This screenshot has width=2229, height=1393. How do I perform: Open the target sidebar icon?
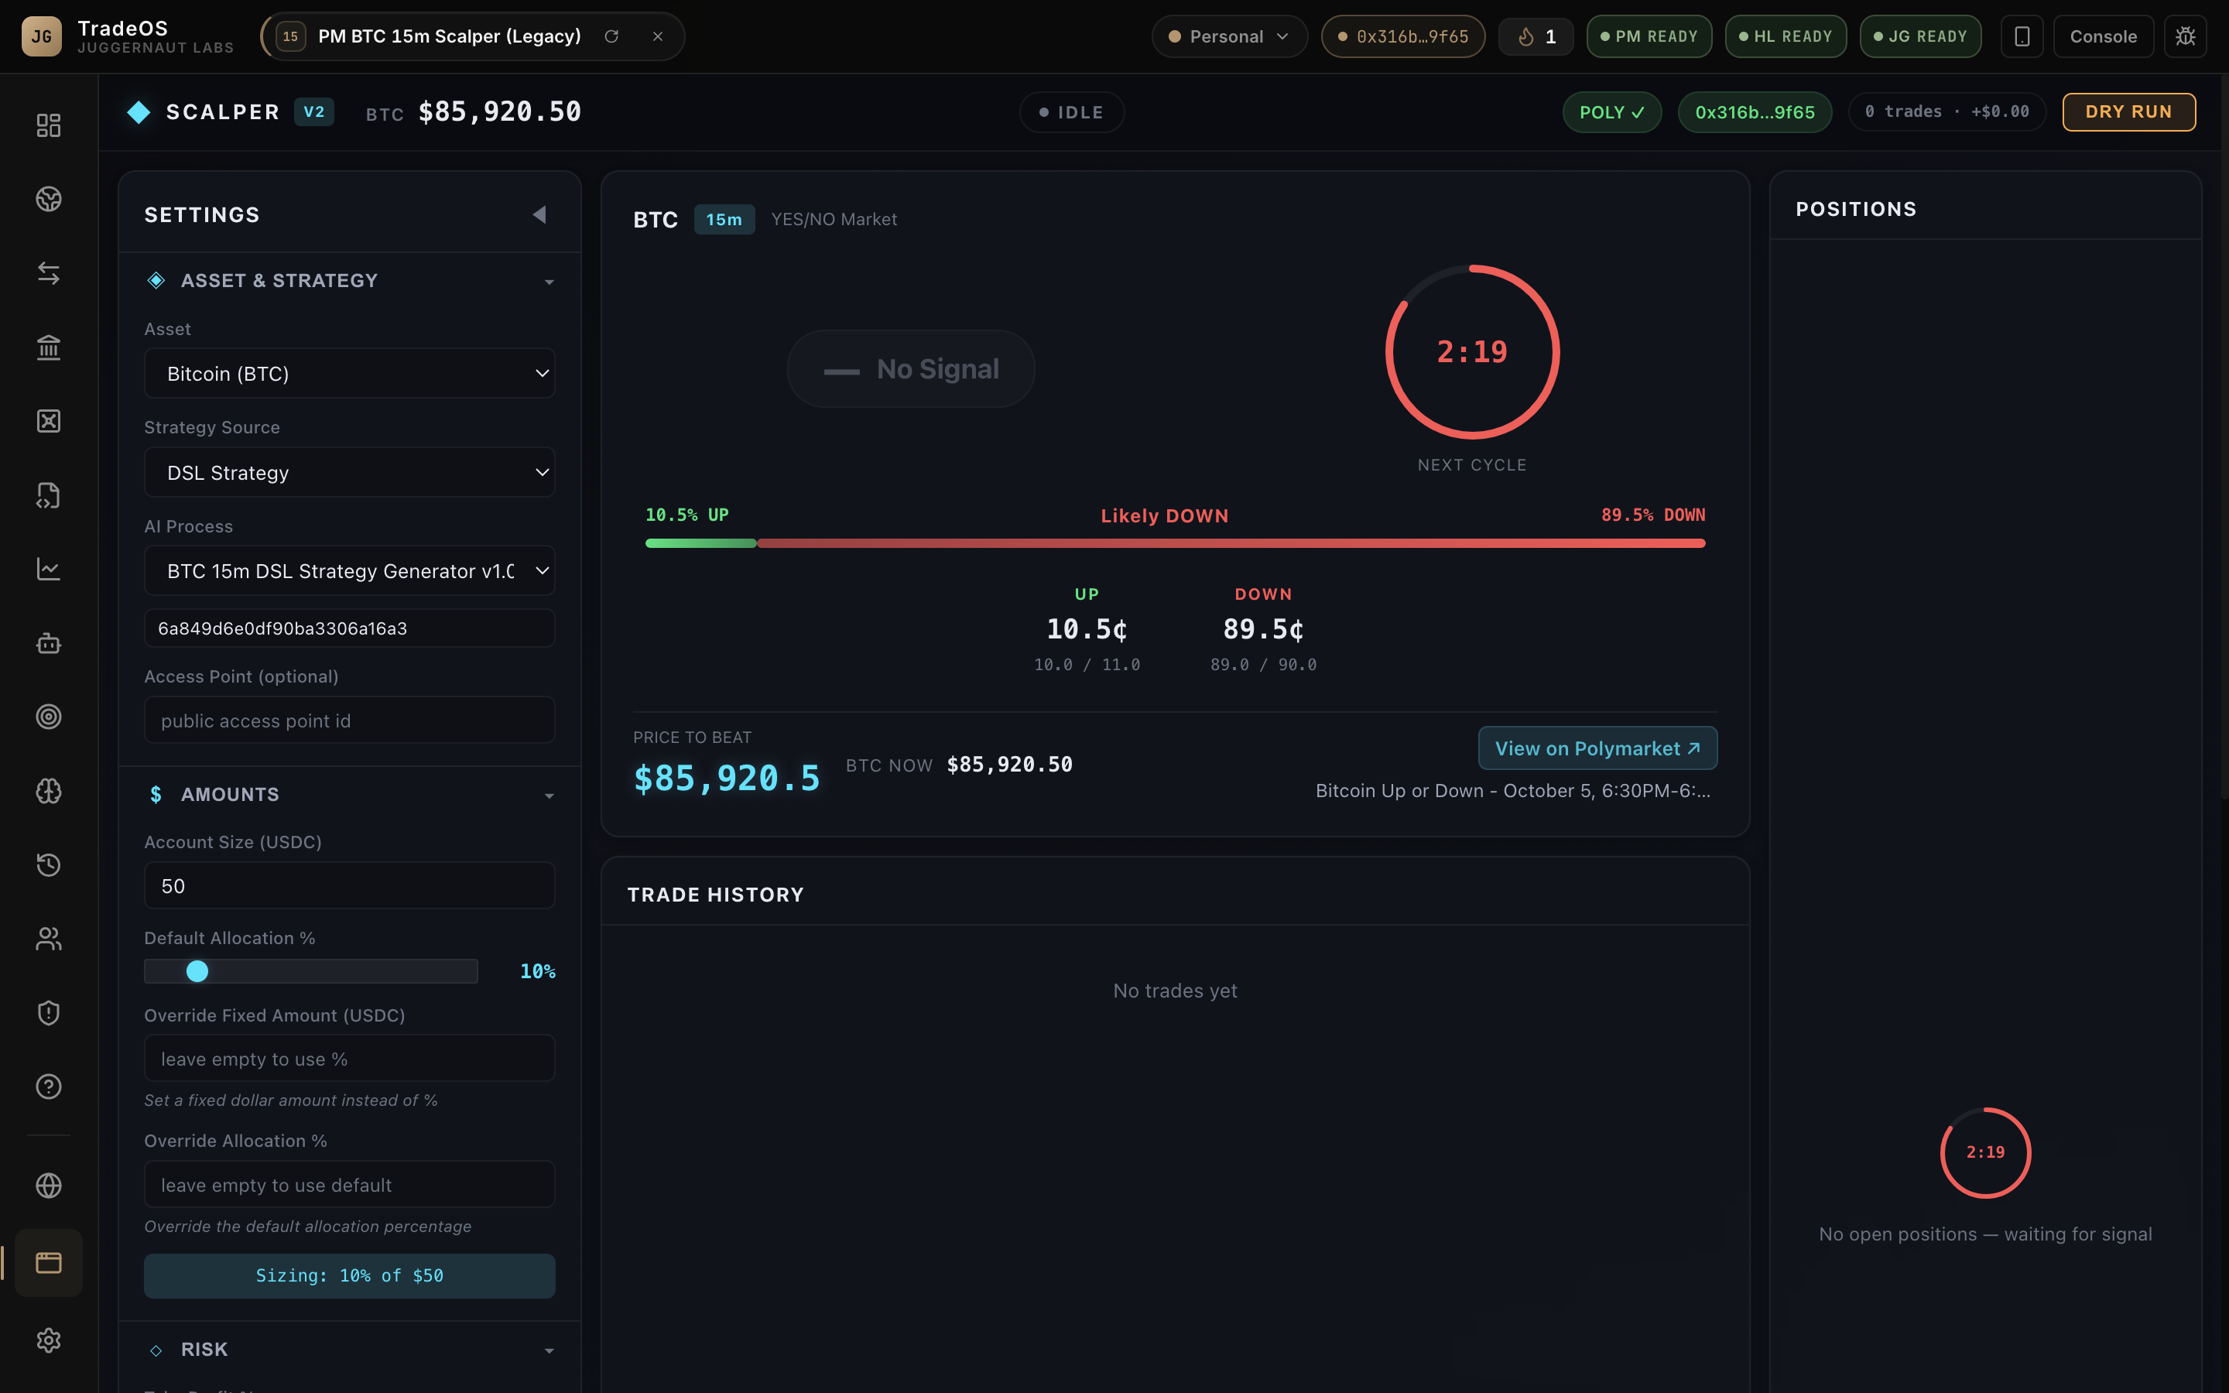coord(48,717)
